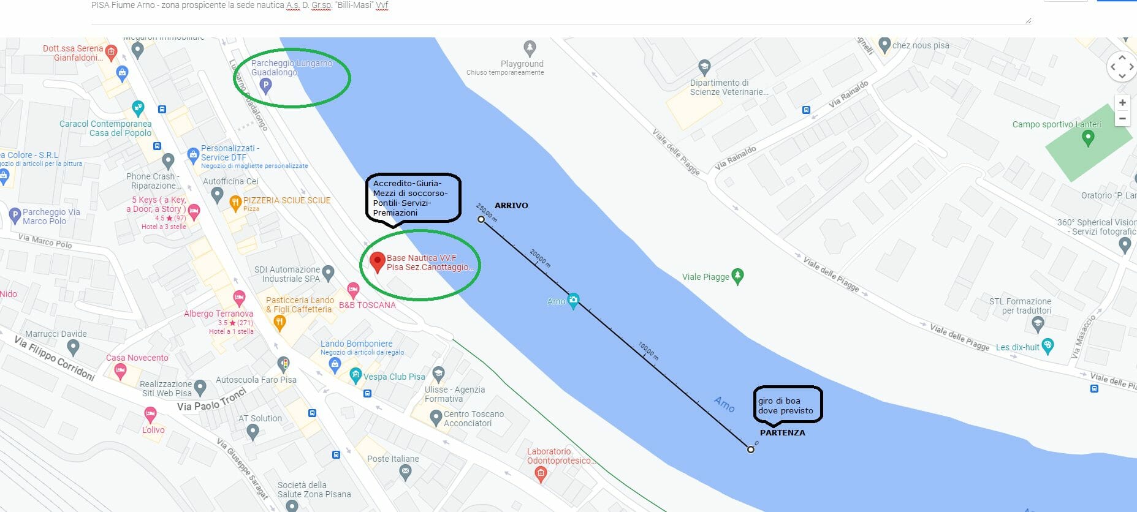Click the Dipartimento di Scienze Veterinarie icon
The image size is (1137, 512).
(x=704, y=67)
